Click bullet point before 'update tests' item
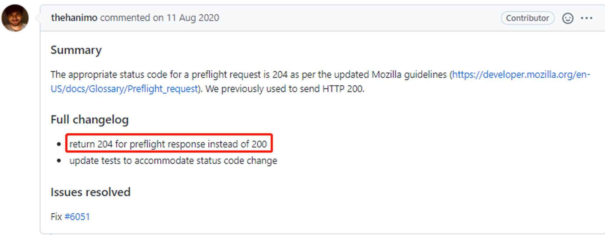The image size is (605, 235). click(x=59, y=161)
